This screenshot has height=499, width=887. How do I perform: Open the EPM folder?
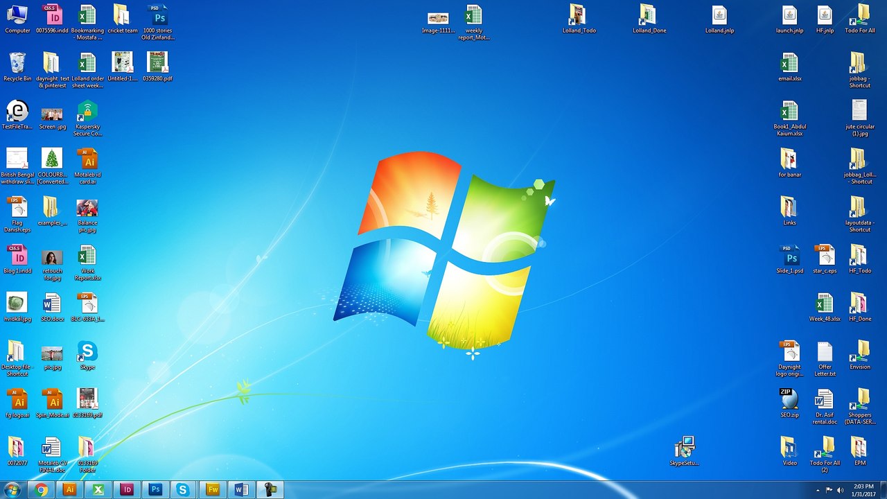coord(859,450)
